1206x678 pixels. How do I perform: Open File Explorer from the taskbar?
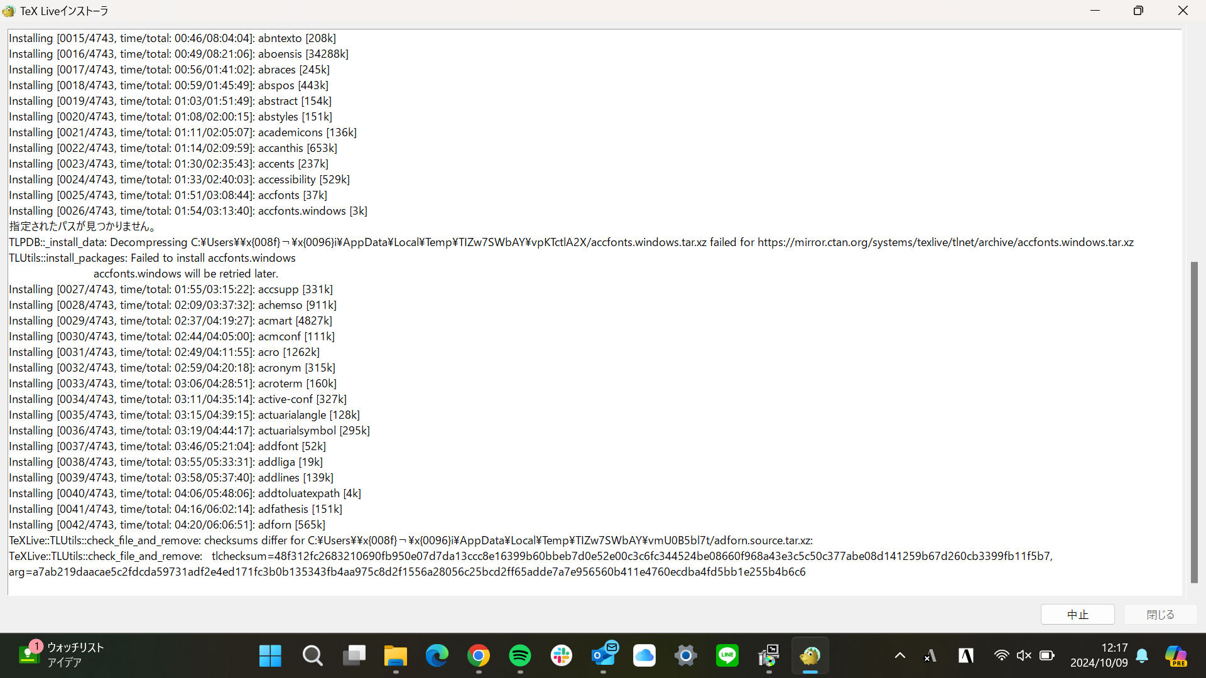point(396,656)
